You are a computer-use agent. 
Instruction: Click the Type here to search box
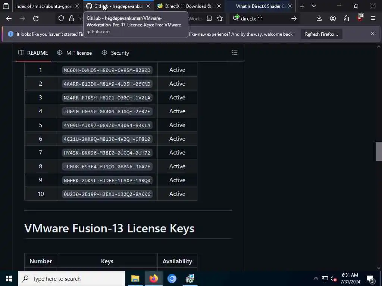[72, 279]
